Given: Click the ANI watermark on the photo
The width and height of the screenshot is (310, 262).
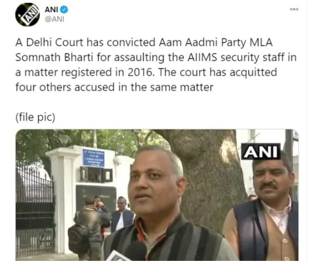Looking at the screenshot, I should [x=261, y=152].
